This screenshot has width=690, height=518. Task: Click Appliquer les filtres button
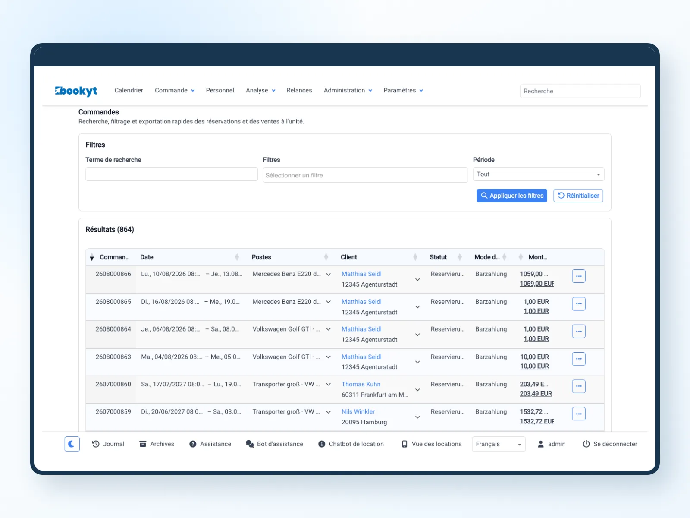(512, 196)
